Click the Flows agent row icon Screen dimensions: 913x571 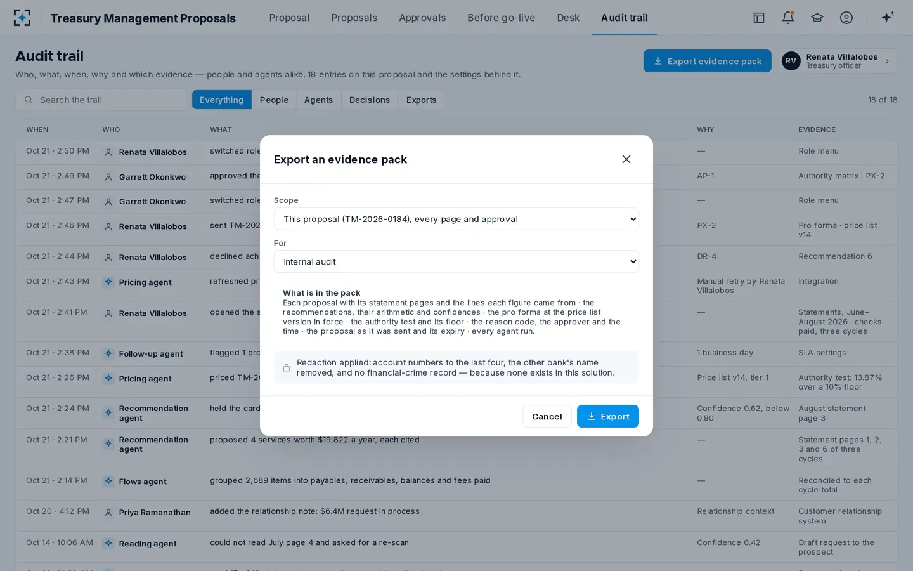108,481
